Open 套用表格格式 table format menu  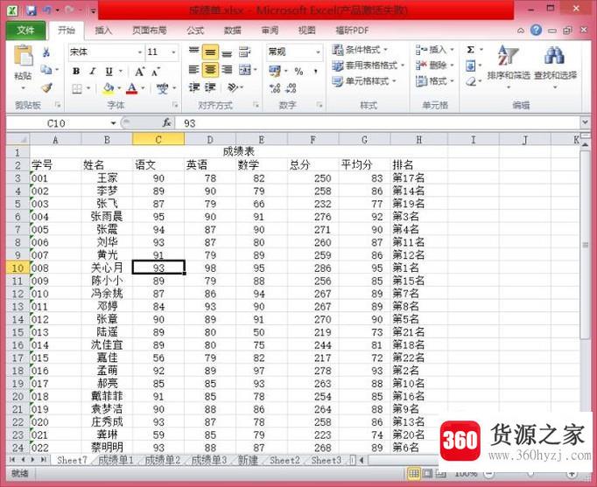tap(368, 66)
